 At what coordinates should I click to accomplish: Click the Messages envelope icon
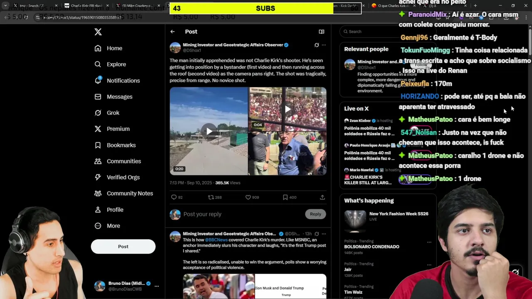(x=98, y=97)
